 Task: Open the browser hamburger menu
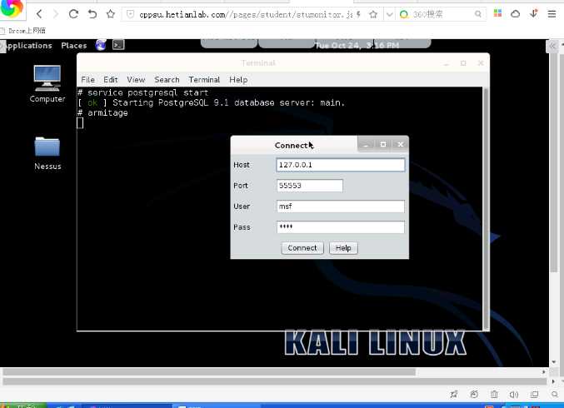[x=552, y=14]
